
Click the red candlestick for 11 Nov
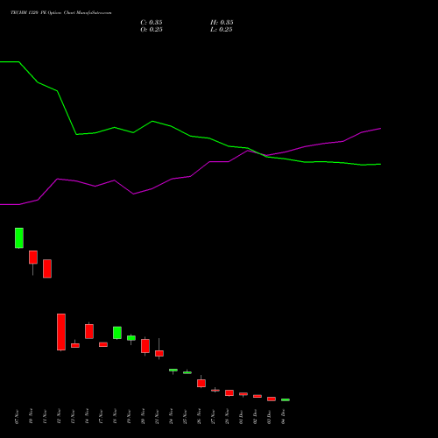click(x=47, y=269)
